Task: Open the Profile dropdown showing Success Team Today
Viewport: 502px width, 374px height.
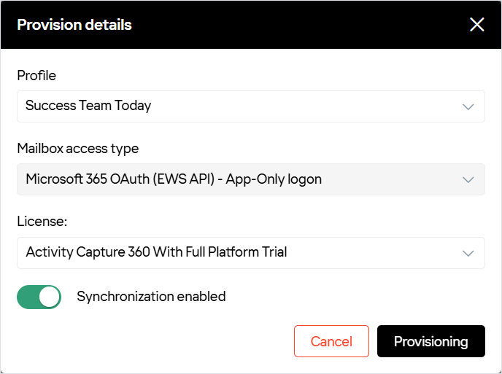Action: coord(251,106)
